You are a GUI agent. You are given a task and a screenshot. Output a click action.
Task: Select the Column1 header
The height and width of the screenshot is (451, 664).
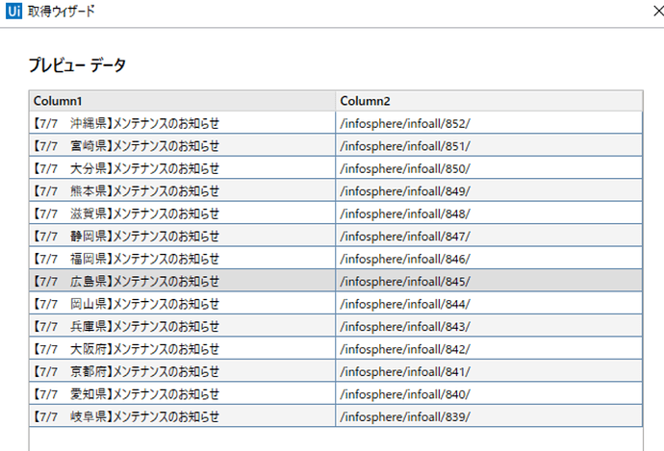pos(183,101)
